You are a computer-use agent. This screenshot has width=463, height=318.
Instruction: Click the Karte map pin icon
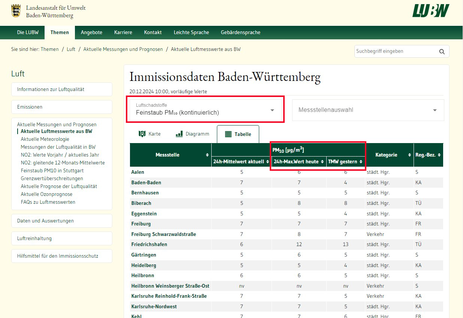pyautogui.click(x=142, y=134)
